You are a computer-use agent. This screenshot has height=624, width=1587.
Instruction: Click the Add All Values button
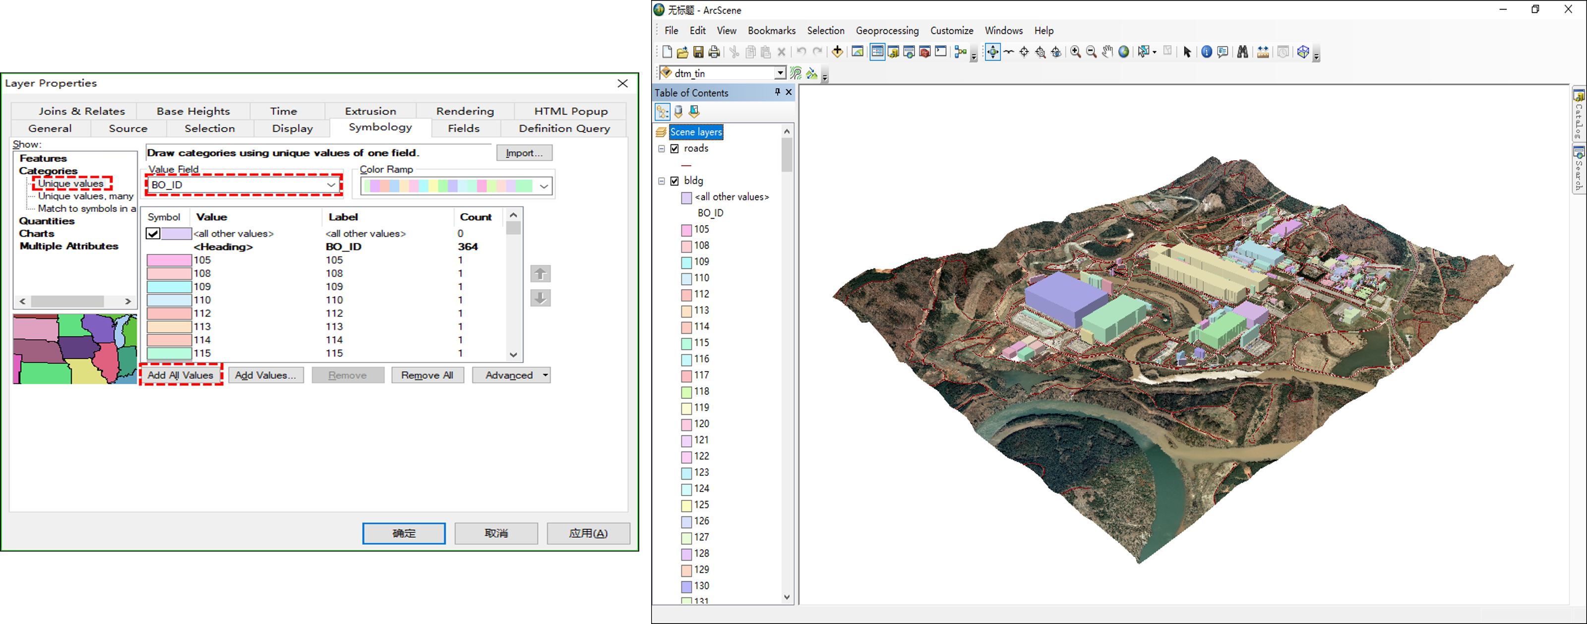point(181,375)
